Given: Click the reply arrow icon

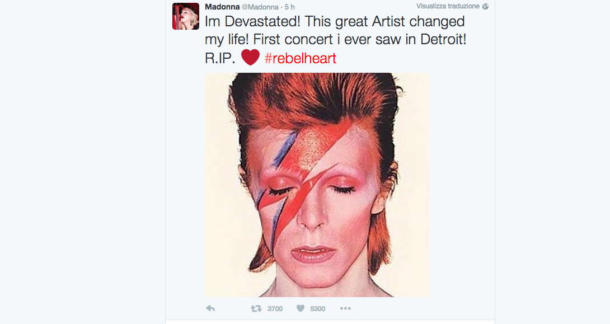Looking at the screenshot, I should (210, 308).
